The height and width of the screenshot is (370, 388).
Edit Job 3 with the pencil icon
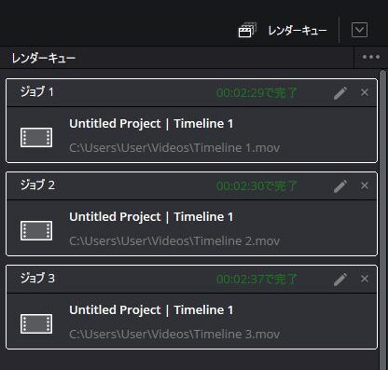click(340, 280)
